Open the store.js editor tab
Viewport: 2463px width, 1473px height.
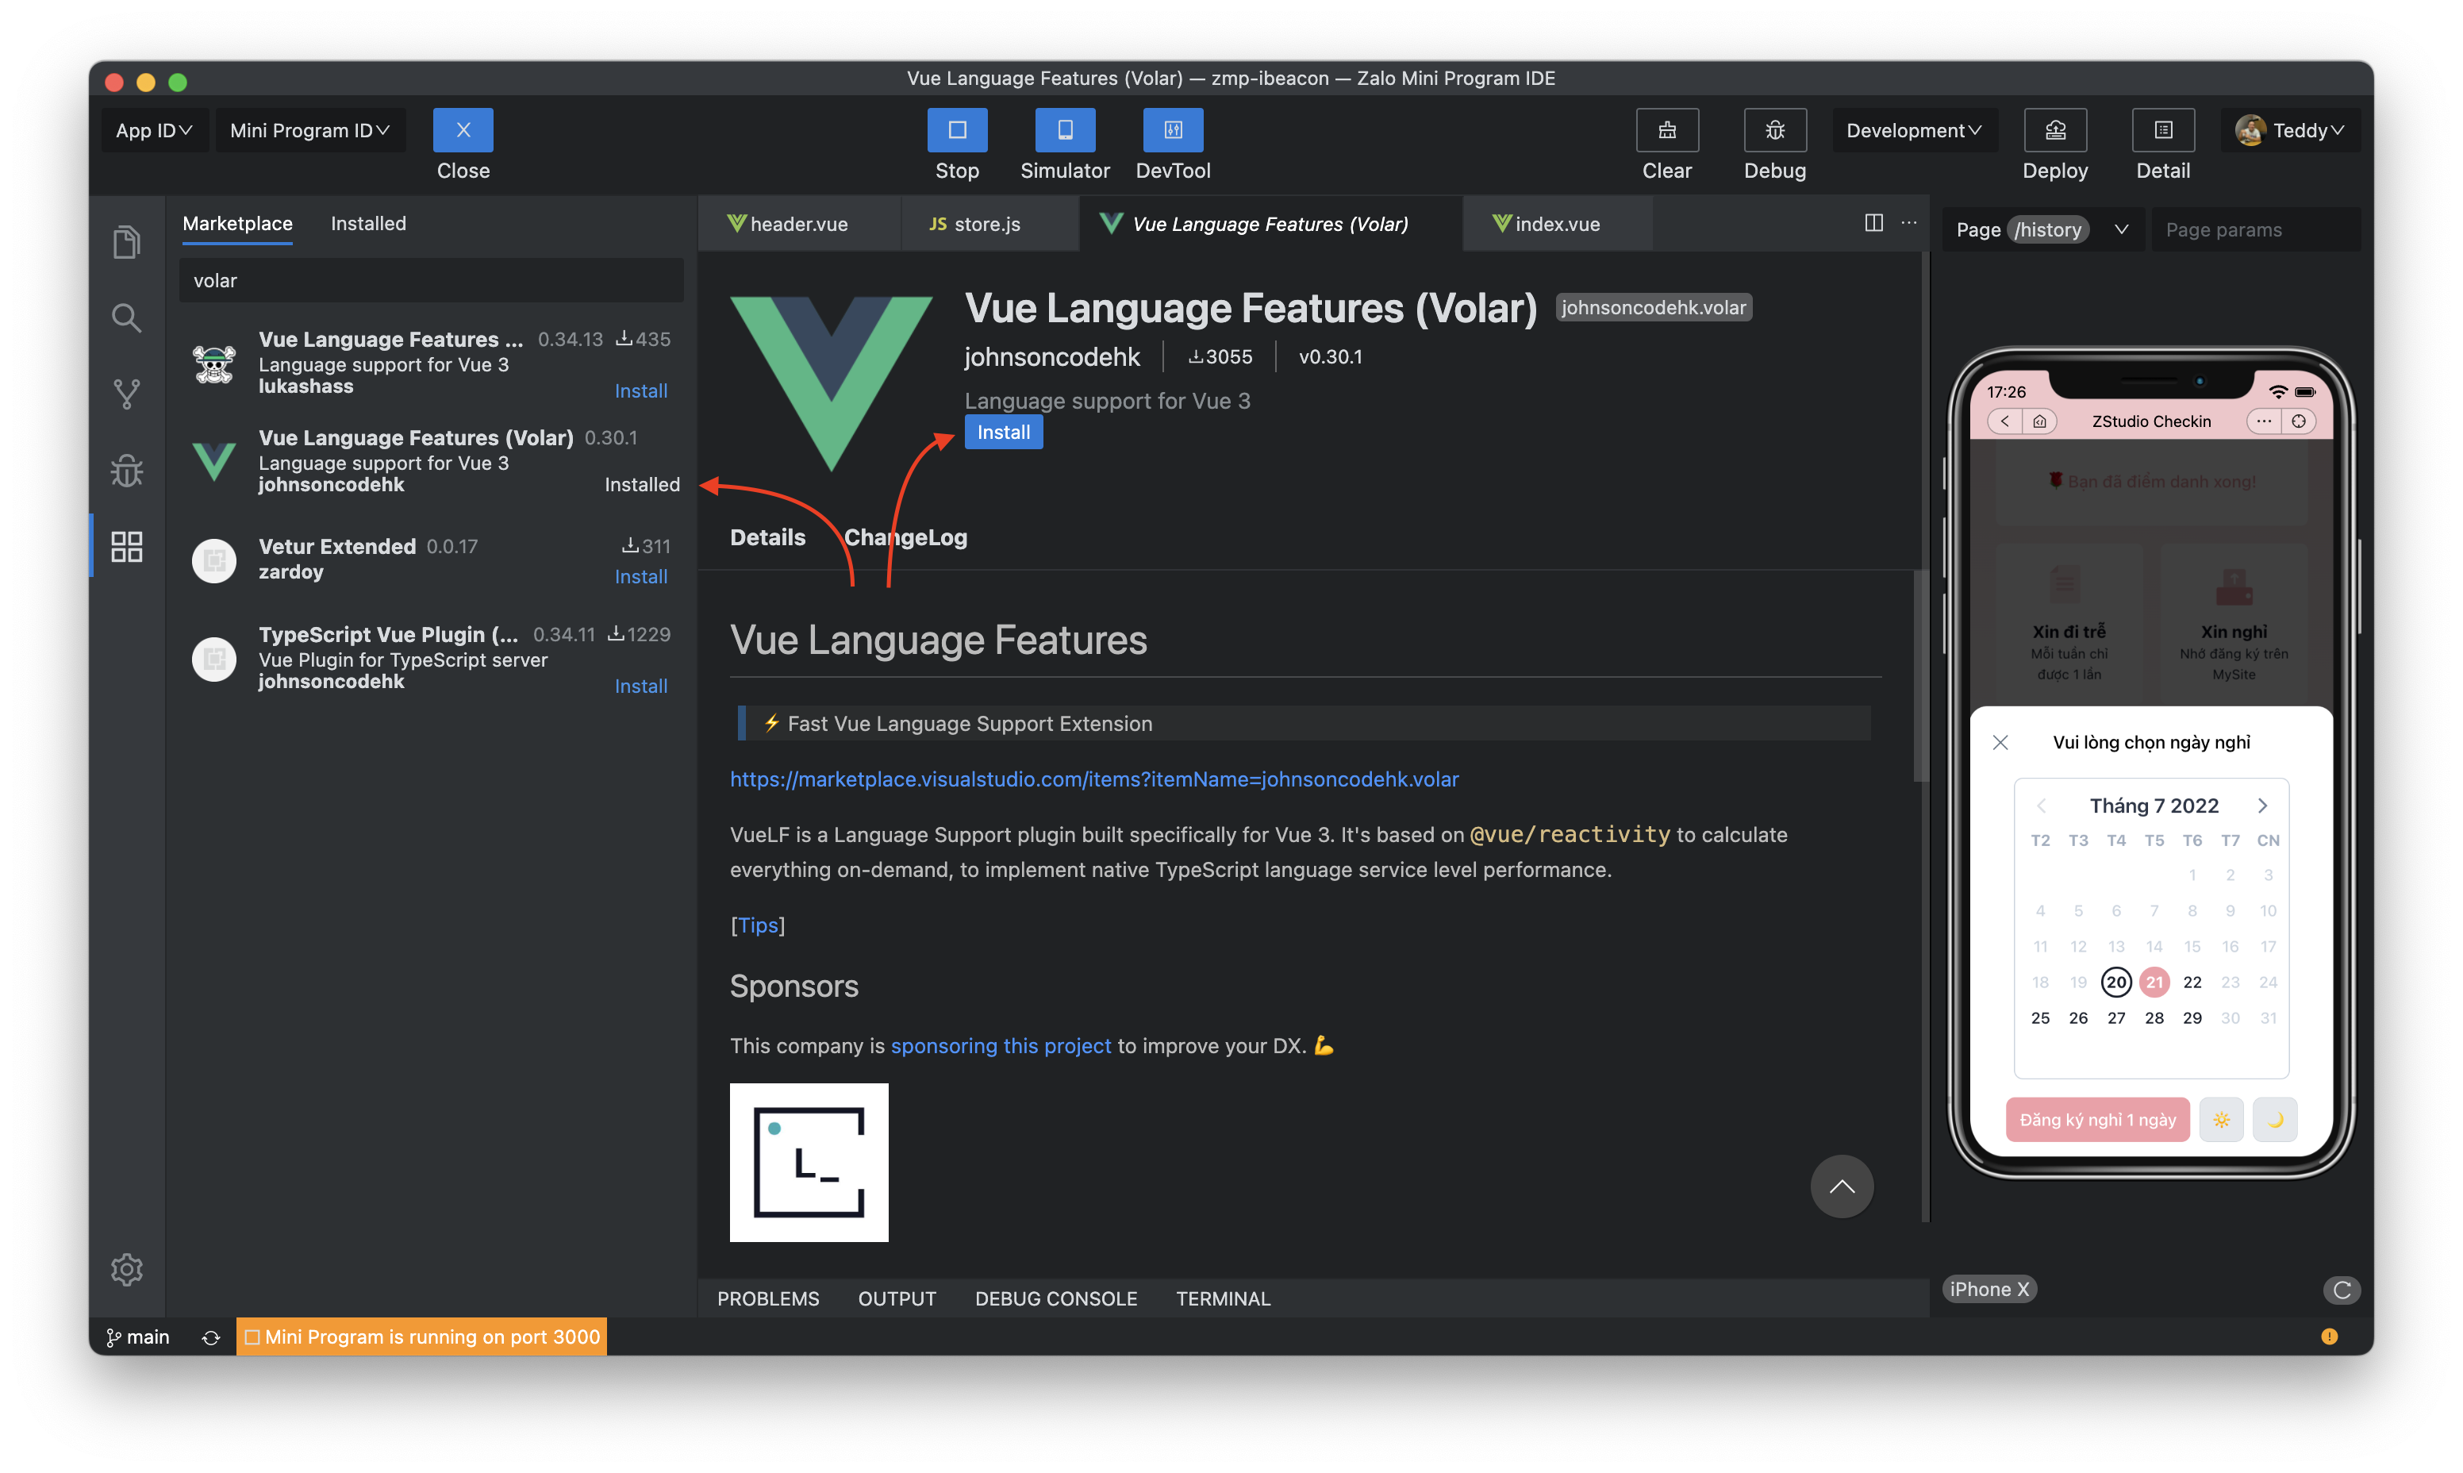click(x=975, y=225)
